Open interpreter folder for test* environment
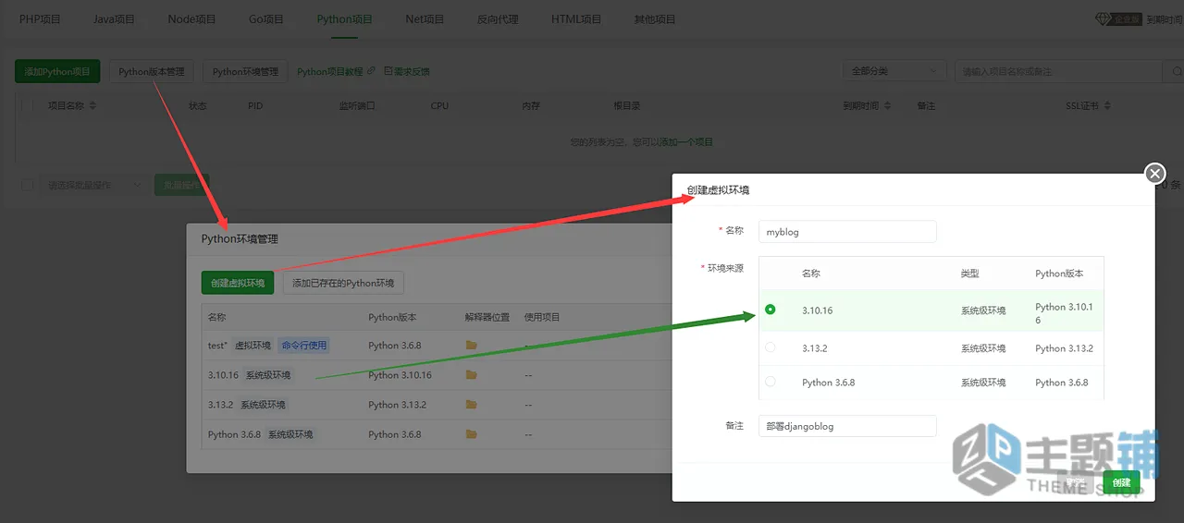This screenshot has height=523, width=1184. click(472, 346)
